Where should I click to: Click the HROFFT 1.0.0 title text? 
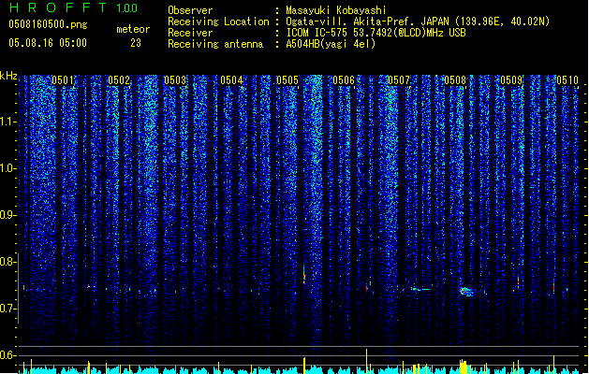click(x=74, y=7)
